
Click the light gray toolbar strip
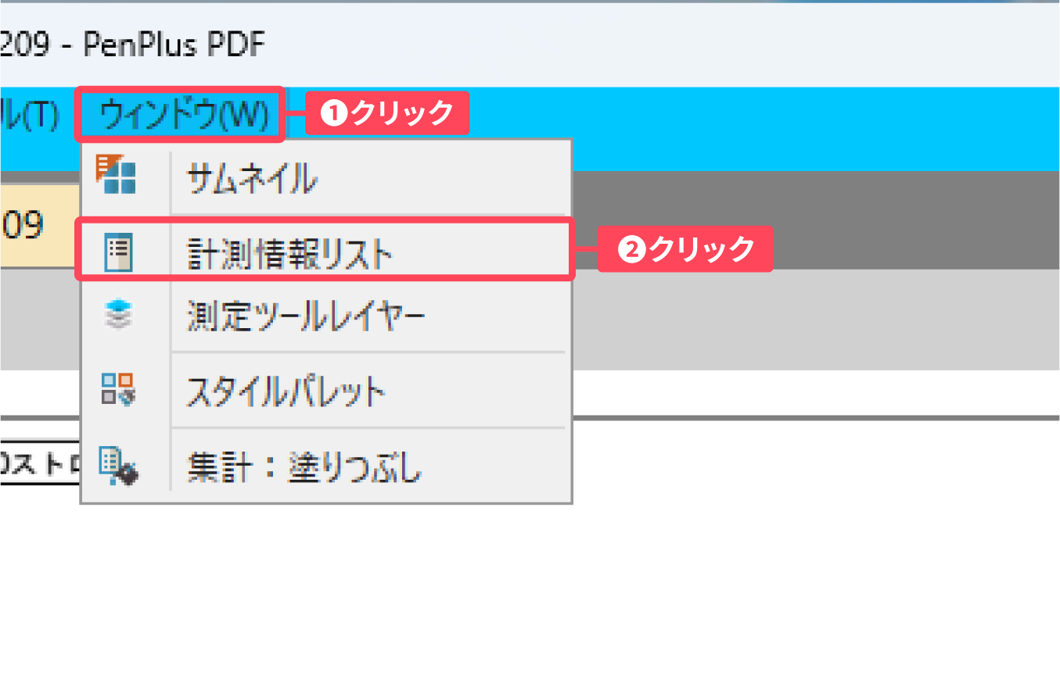821,320
